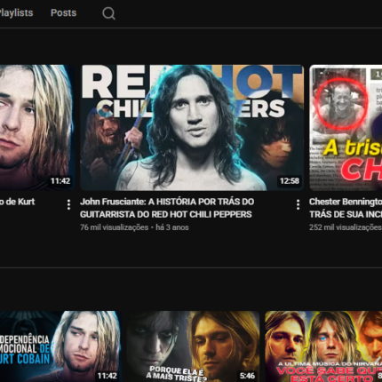Open 'A última música do Nirvana' thumbnail
The height and width of the screenshot is (382, 382).
point(323,346)
